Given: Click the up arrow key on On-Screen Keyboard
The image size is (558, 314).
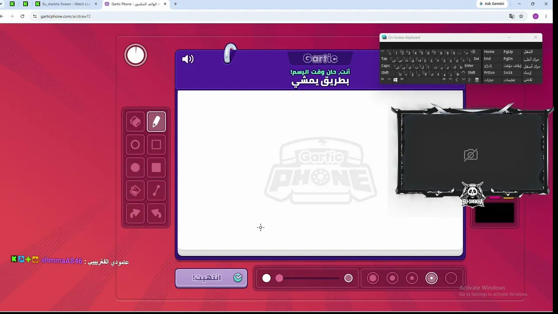Looking at the screenshot, I should 463,73.
